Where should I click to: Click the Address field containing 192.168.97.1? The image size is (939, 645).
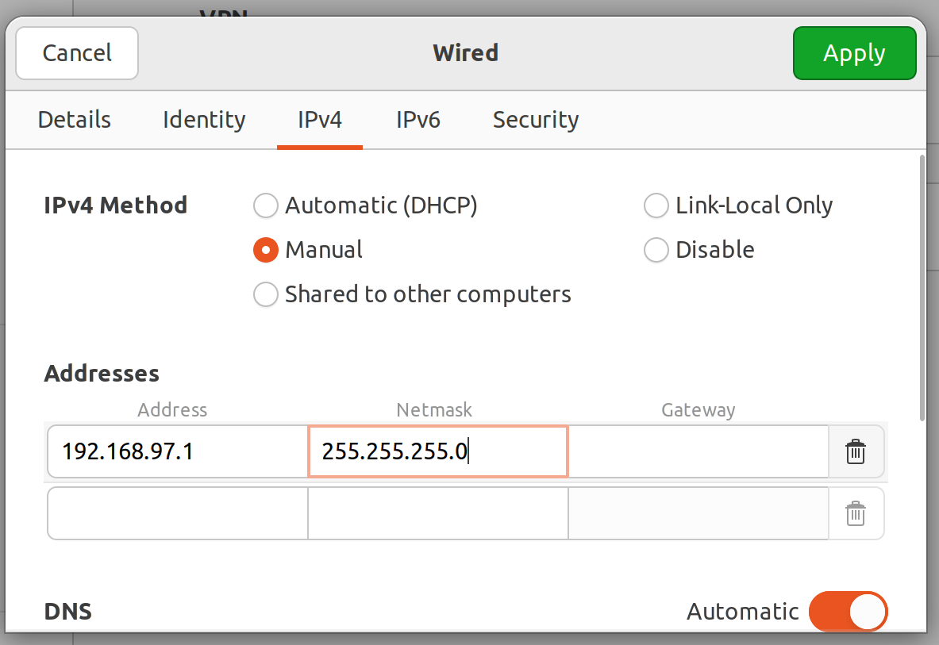pyautogui.click(x=176, y=451)
